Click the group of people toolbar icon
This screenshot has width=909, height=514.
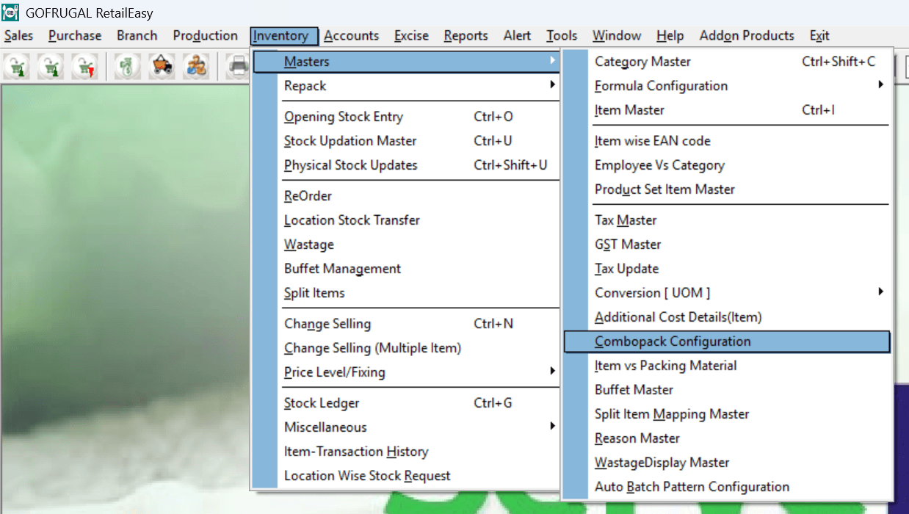pyautogui.click(x=196, y=66)
